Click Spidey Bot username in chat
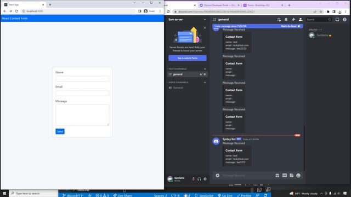 point(229,139)
